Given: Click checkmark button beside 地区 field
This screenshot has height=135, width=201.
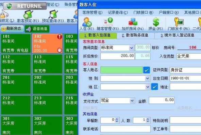Looking at the screenshot, I should [x=154, y=87].
